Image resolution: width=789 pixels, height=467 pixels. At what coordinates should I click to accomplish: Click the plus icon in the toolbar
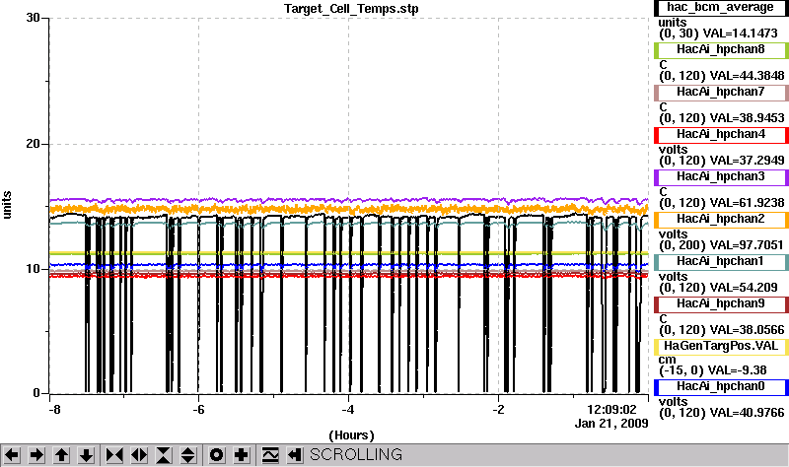pyautogui.click(x=242, y=455)
